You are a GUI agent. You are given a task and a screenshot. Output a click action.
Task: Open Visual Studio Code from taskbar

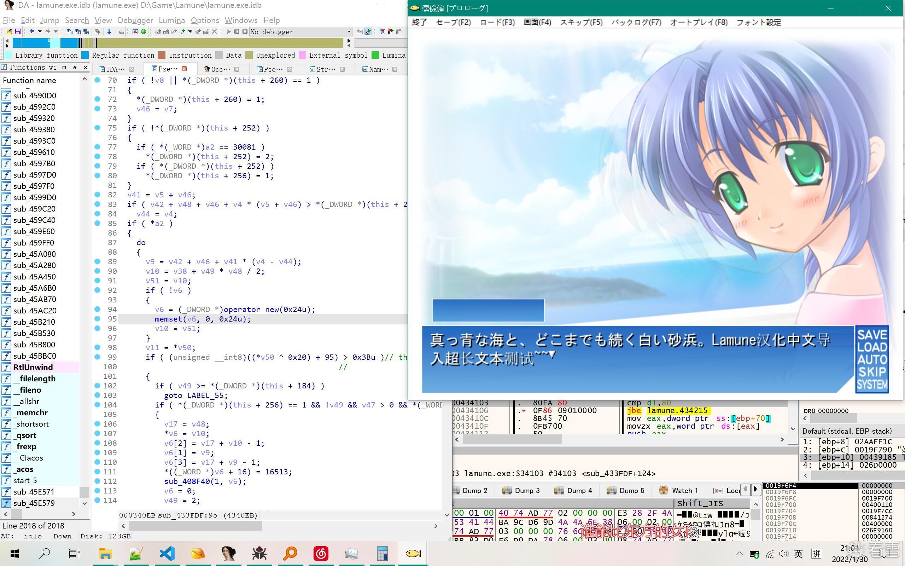tap(167, 553)
